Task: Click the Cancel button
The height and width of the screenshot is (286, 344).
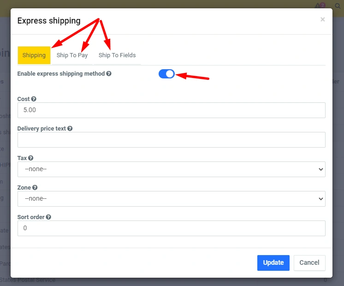Action: (x=309, y=262)
